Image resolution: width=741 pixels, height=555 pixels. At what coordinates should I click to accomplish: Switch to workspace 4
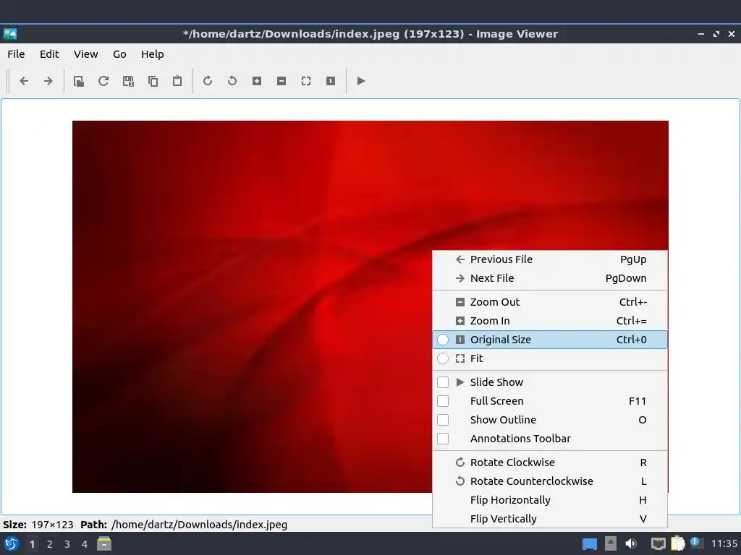pos(85,544)
